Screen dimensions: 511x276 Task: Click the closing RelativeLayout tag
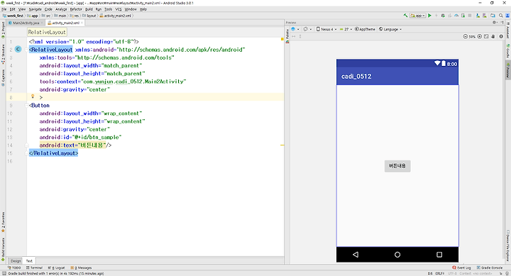tap(53, 153)
